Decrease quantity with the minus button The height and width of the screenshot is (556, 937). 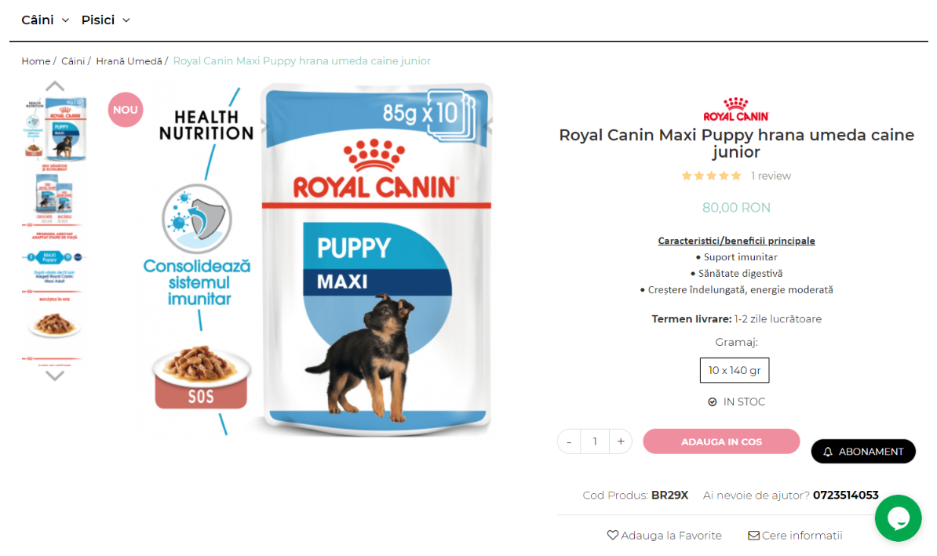tap(569, 442)
